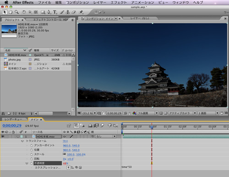Image resolution: width=229 pixels, height=177 pixels.
Task: Open the 1 画面 view layout dropdown
Action: tap(208, 113)
